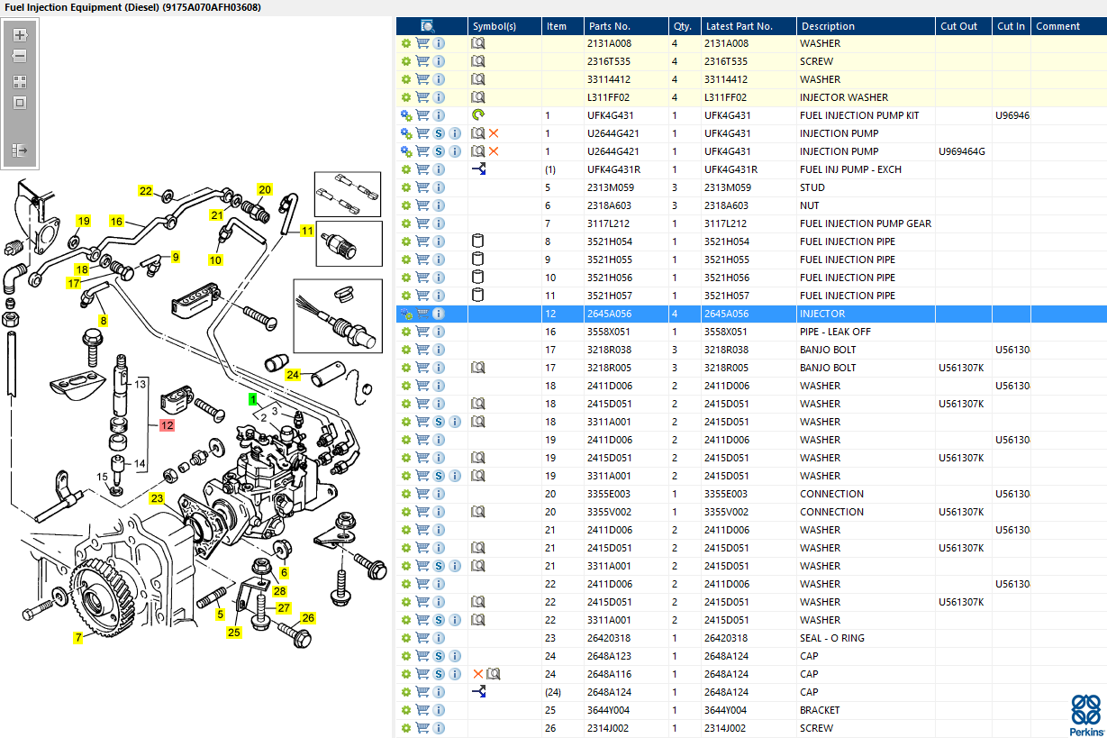This screenshot has height=738, width=1107.
Task: Click the gear icon for 33114412 WASHER
Action: tap(406, 79)
